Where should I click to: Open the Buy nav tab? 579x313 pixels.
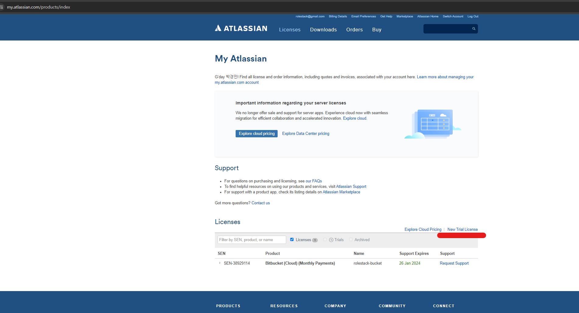pos(377,30)
